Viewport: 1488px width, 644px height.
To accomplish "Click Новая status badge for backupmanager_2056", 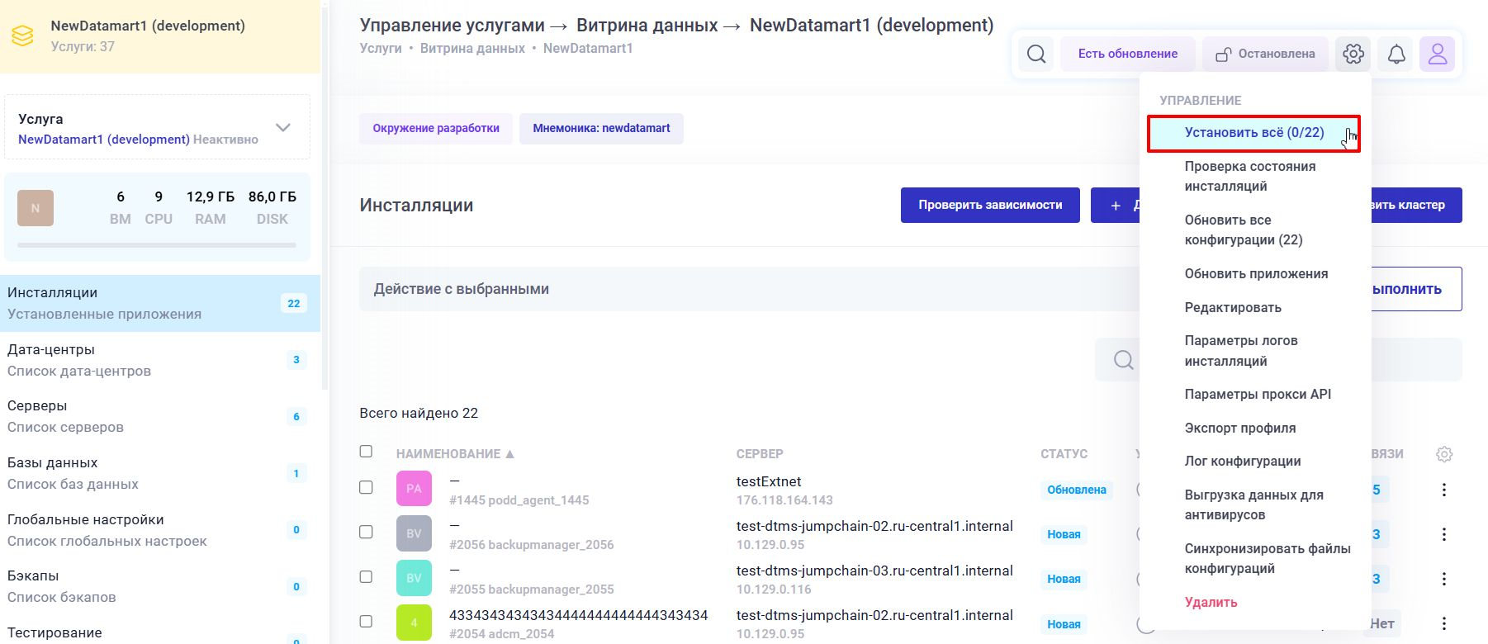I will [x=1064, y=534].
